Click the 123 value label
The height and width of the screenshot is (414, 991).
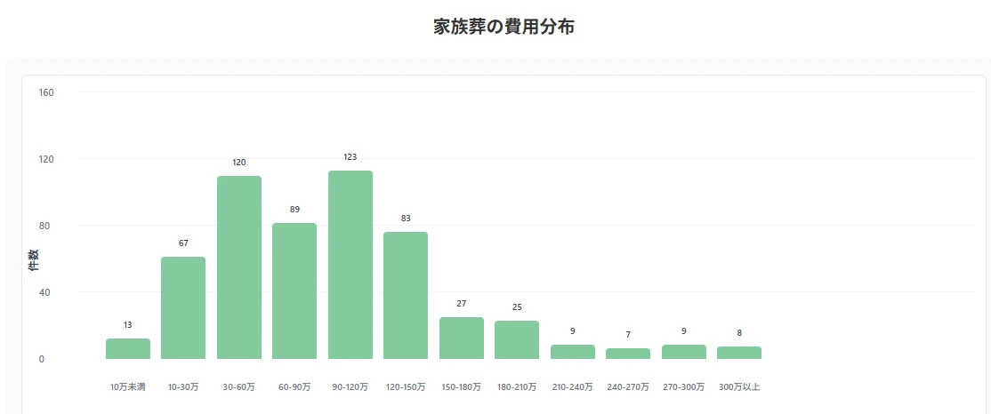(350, 157)
